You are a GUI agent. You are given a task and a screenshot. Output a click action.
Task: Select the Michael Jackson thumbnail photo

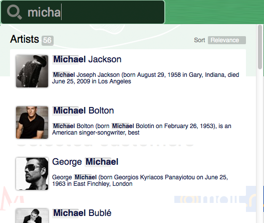pyautogui.click(x=32, y=71)
